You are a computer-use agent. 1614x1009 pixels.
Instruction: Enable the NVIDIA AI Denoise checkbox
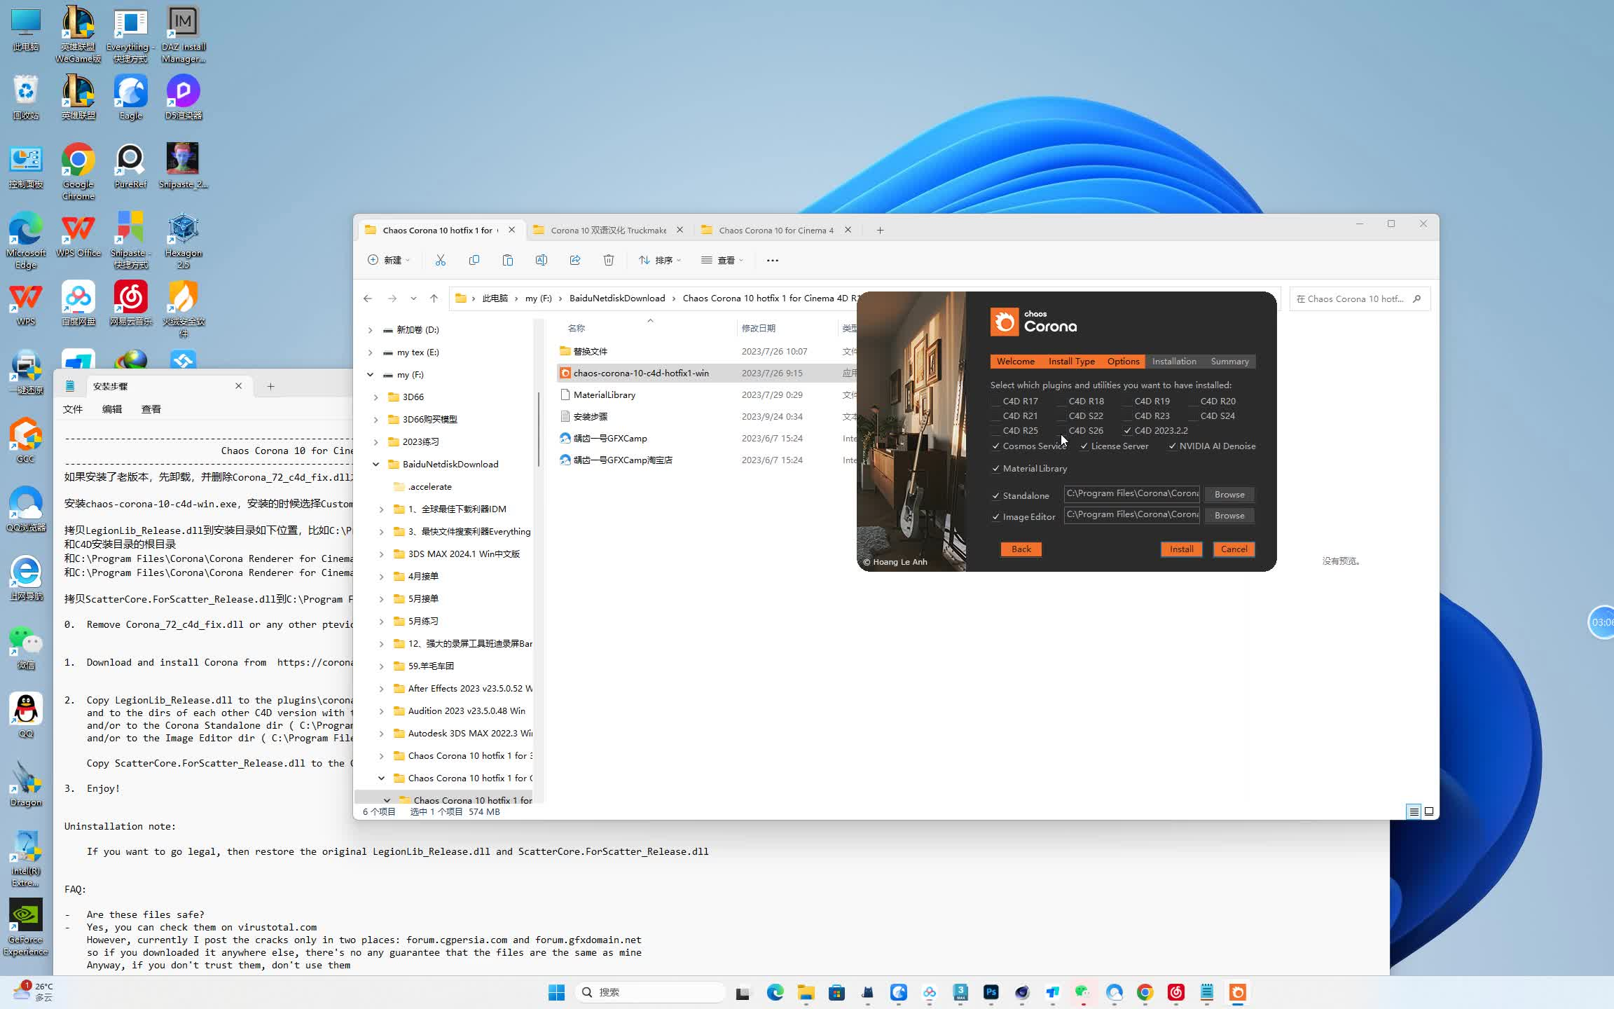[1171, 446]
